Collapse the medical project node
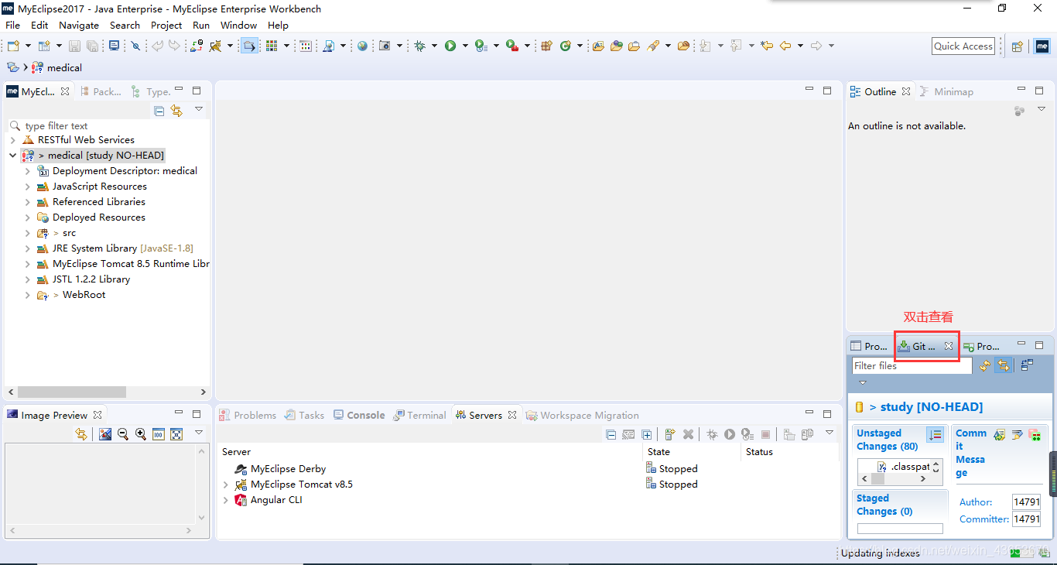 tap(13, 156)
